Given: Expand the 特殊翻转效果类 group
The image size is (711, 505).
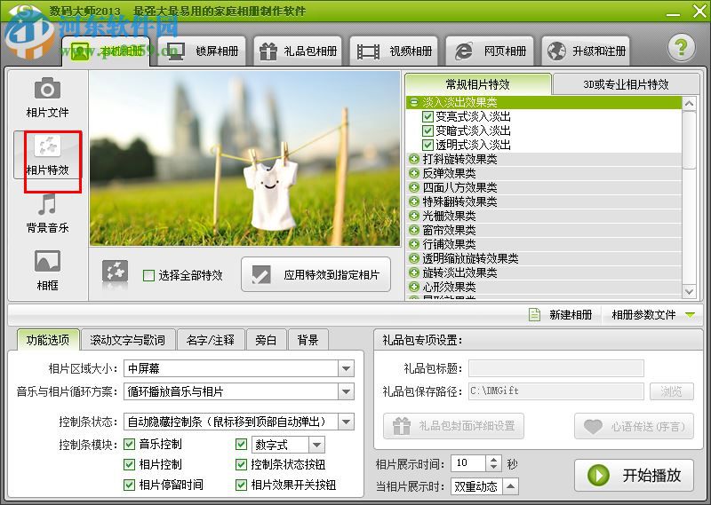Looking at the screenshot, I should (413, 201).
